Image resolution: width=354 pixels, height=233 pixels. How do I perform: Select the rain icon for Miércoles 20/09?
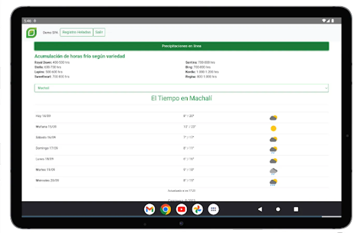[274, 182]
